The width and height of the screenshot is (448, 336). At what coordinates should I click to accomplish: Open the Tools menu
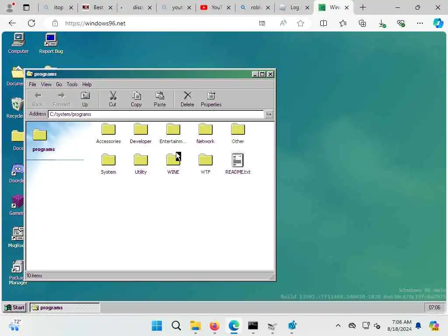point(72,84)
